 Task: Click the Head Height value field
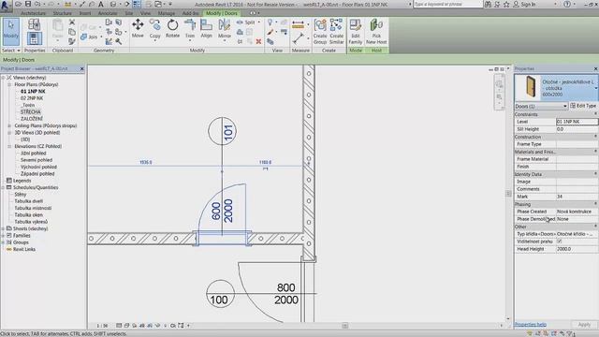pyautogui.click(x=577, y=249)
